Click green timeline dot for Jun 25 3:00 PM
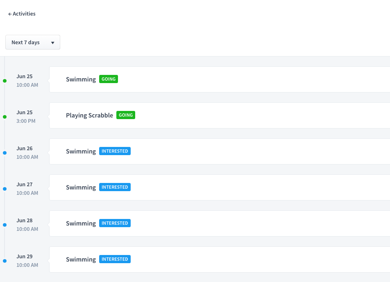 tap(5, 117)
